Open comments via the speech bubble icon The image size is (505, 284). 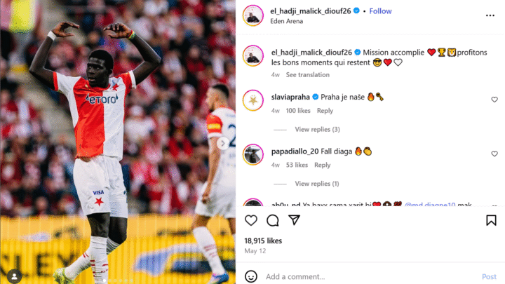coord(272,221)
